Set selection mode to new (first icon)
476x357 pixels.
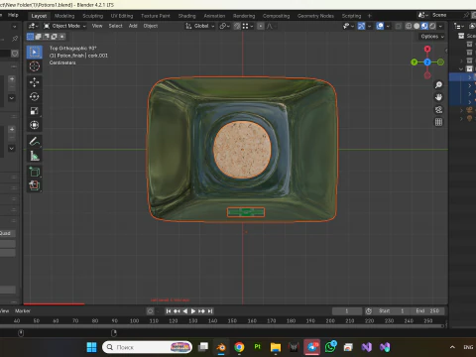30,37
